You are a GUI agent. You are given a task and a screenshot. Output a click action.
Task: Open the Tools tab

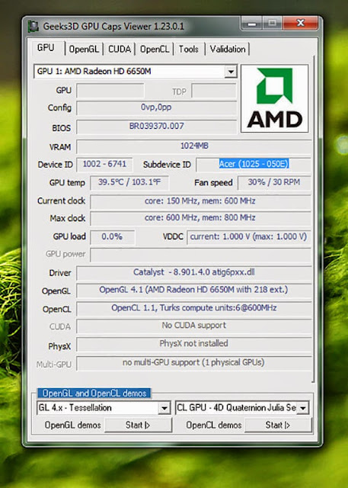pyautogui.click(x=188, y=49)
